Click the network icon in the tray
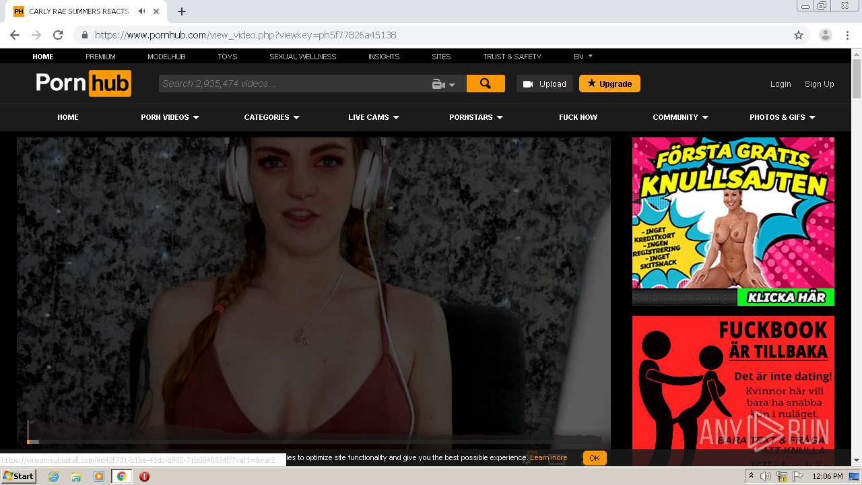Image resolution: width=862 pixels, height=485 pixels. click(782, 476)
